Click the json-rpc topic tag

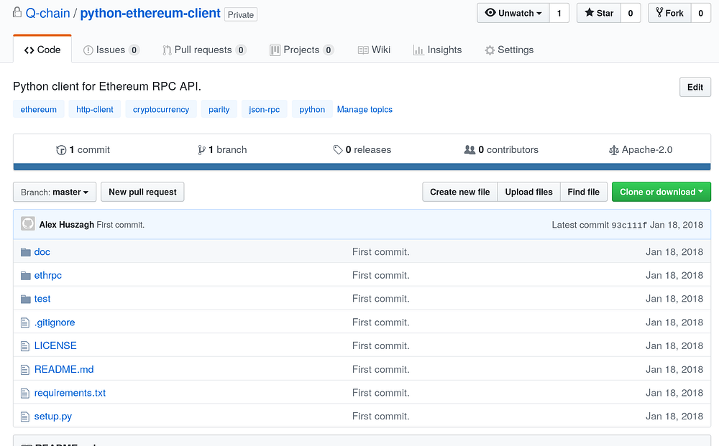pos(264,109)
